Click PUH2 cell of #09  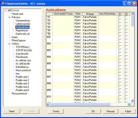tap(78, 93)
